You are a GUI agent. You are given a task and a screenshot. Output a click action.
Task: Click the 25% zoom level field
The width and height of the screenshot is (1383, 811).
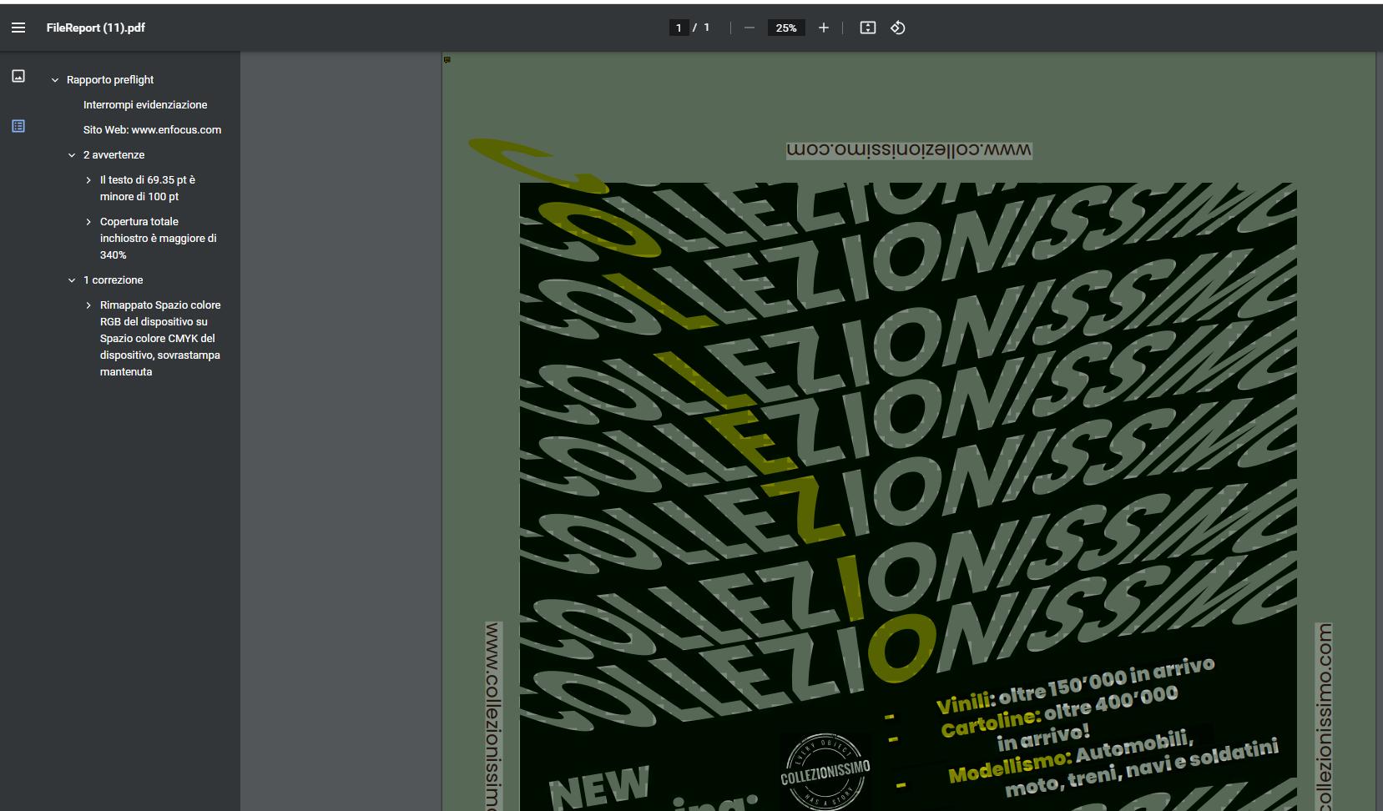coord(786,28)
